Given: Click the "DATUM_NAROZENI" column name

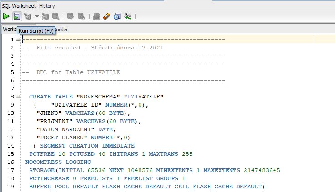Looking at the screenshot, I should [65, 129].
